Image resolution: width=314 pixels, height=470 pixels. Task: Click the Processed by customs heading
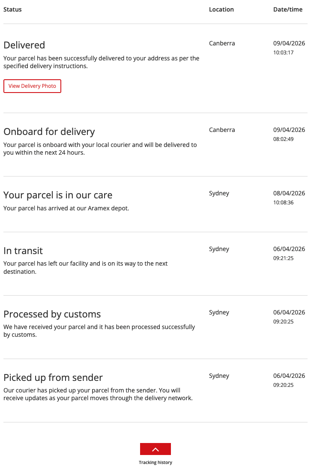[52, 314]
